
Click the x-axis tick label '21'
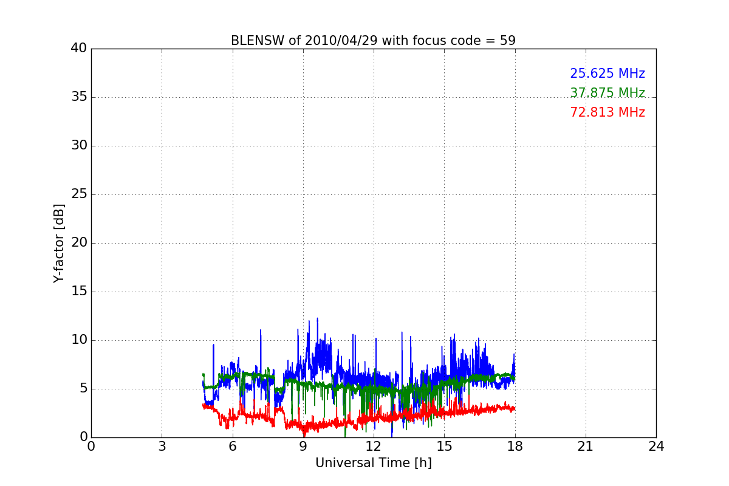585,446
